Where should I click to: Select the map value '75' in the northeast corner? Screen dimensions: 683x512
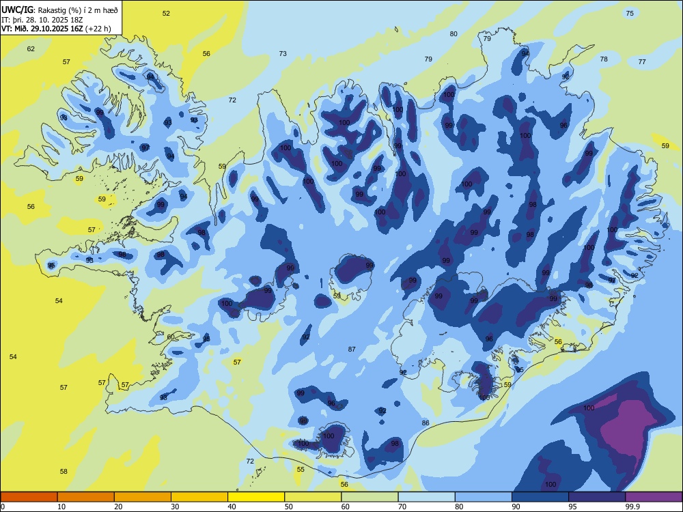pos(630,14)
